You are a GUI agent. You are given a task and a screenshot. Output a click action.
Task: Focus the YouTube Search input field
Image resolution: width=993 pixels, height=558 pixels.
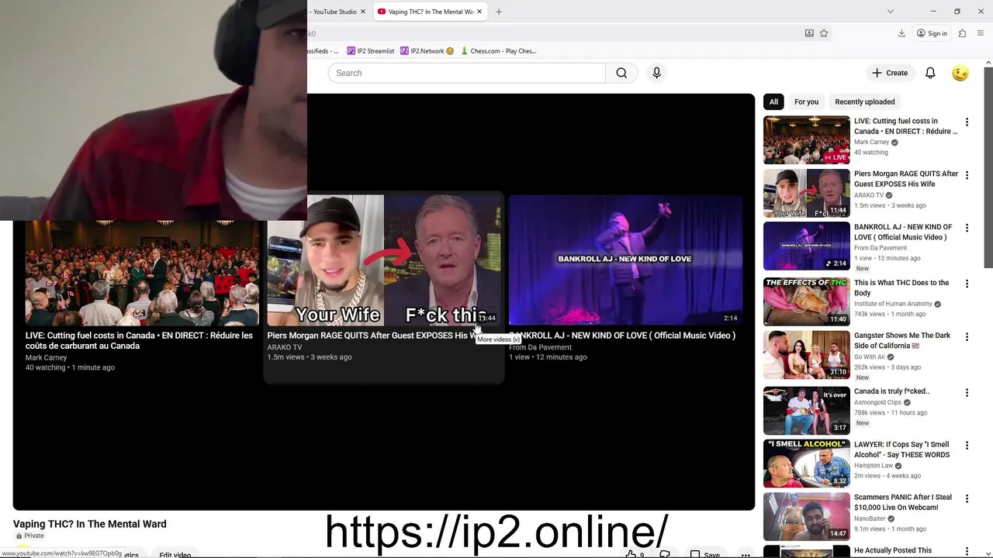(466, 73)
